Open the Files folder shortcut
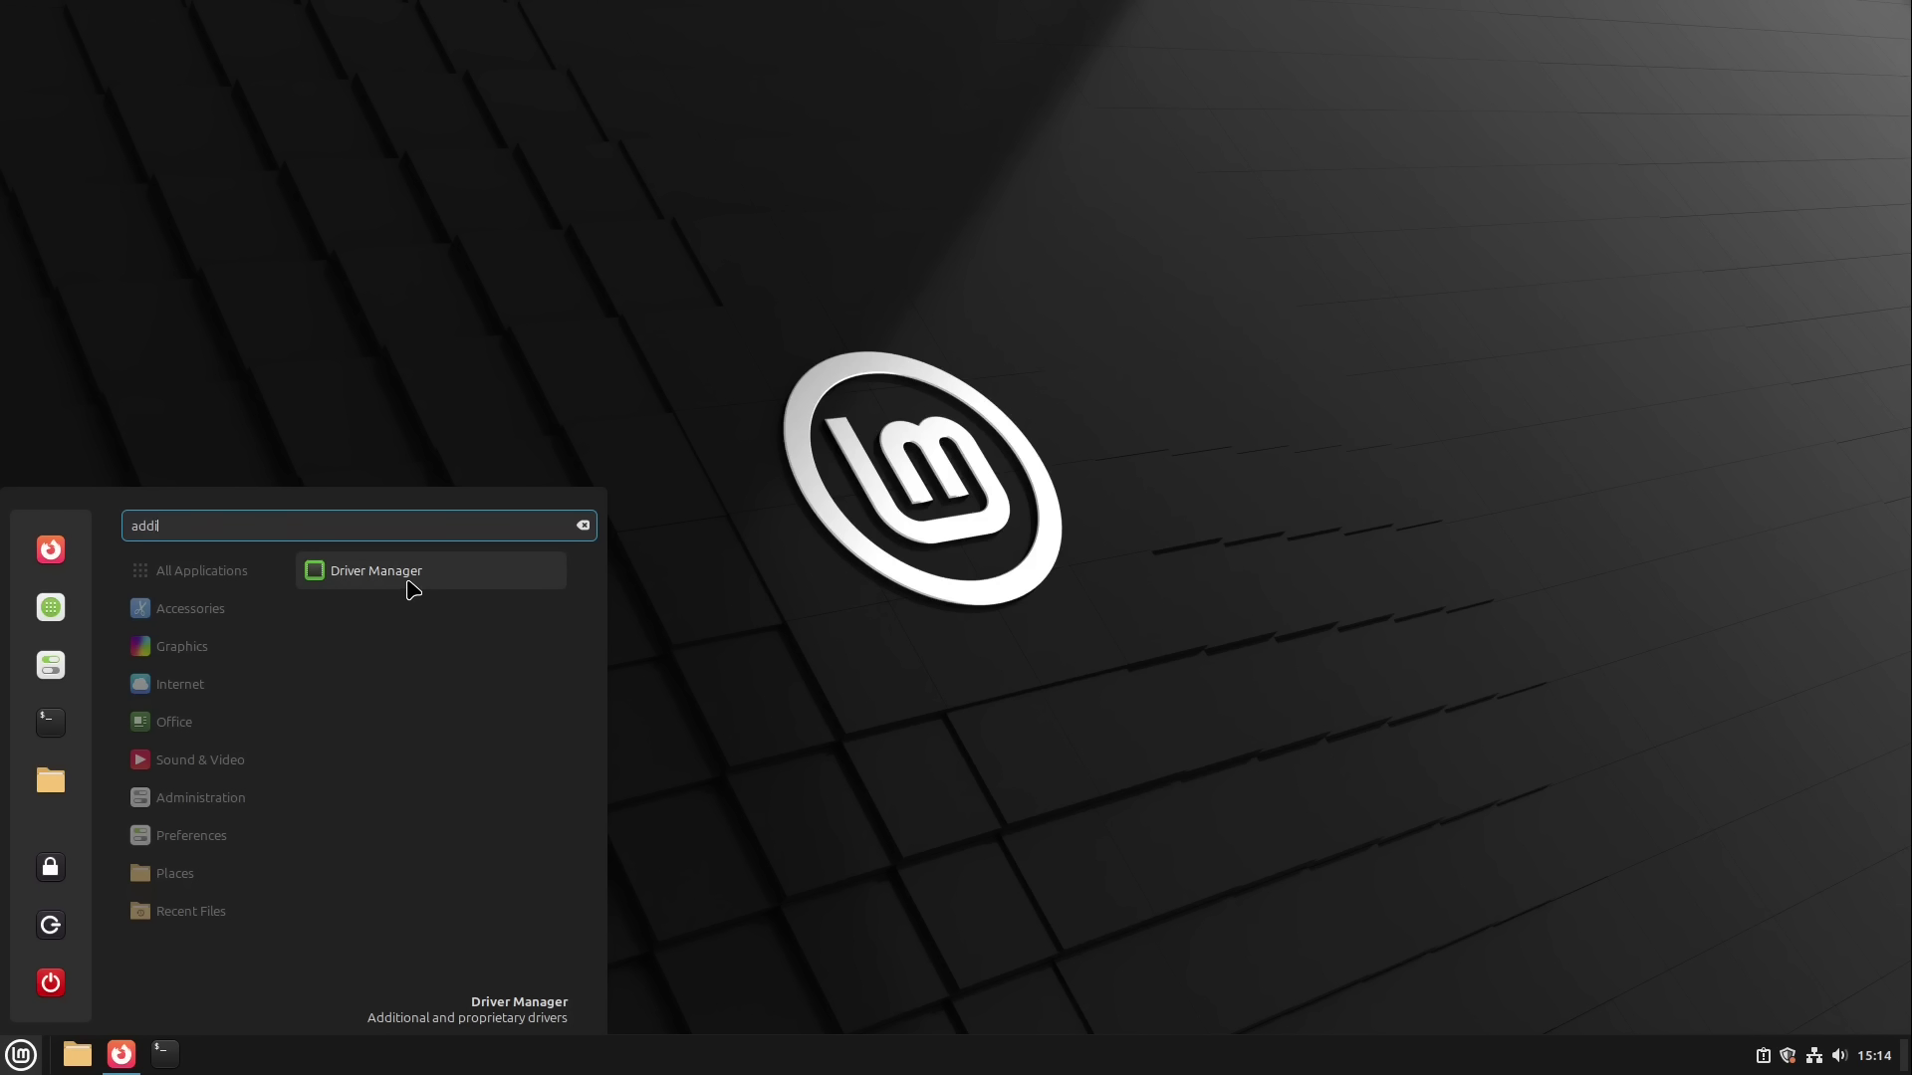This screenshot has width=1912, height=1075. (51, 781)
